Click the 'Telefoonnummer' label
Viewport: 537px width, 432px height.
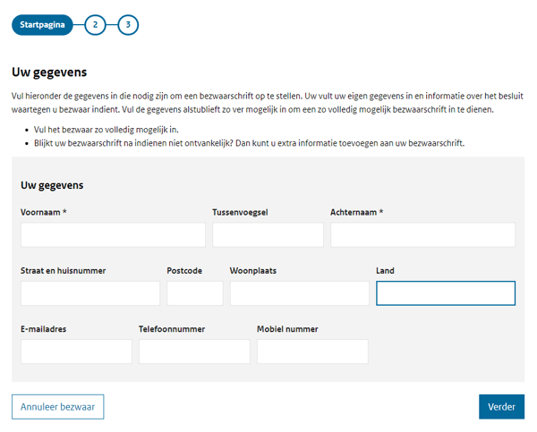pos(172,329)
